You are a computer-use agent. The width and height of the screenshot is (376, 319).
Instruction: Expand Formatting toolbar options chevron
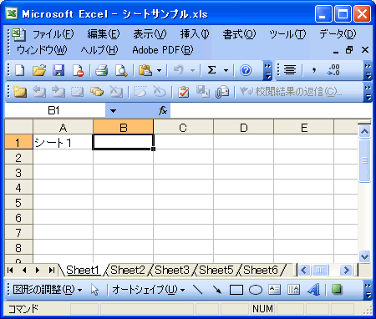[368, 71]
